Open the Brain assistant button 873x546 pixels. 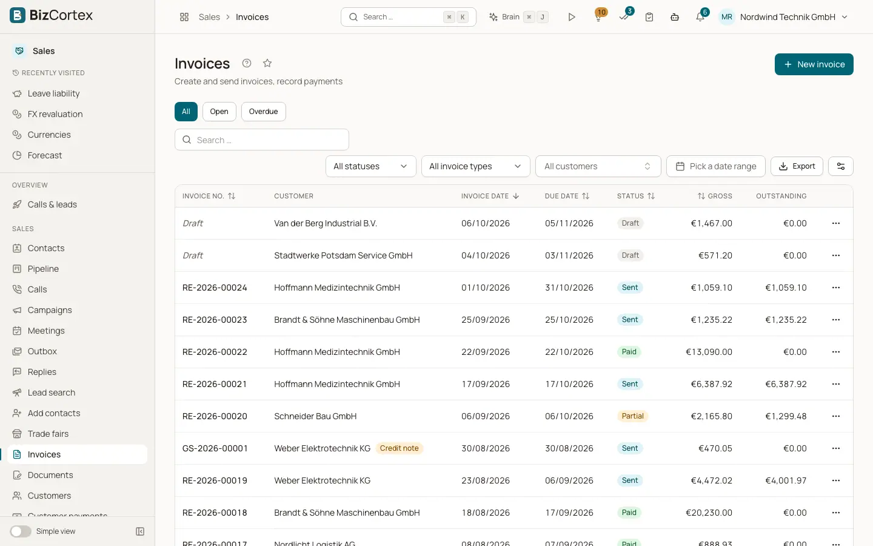[x=519, y=17]
